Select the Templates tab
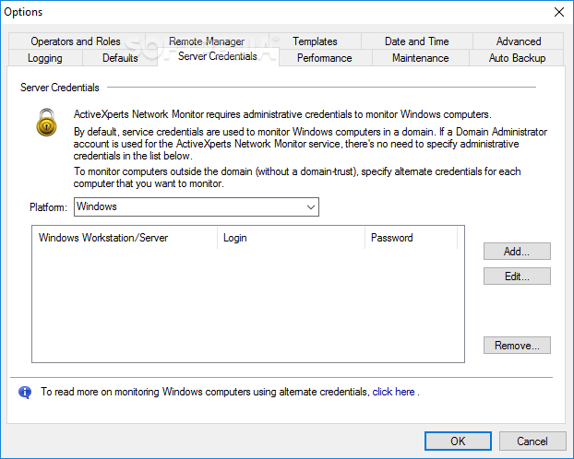Viewport: 574px width, 459px height. point(315,41)
